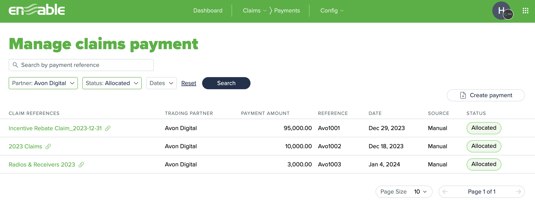Click the SOURCE column header

tap(439, 113)
